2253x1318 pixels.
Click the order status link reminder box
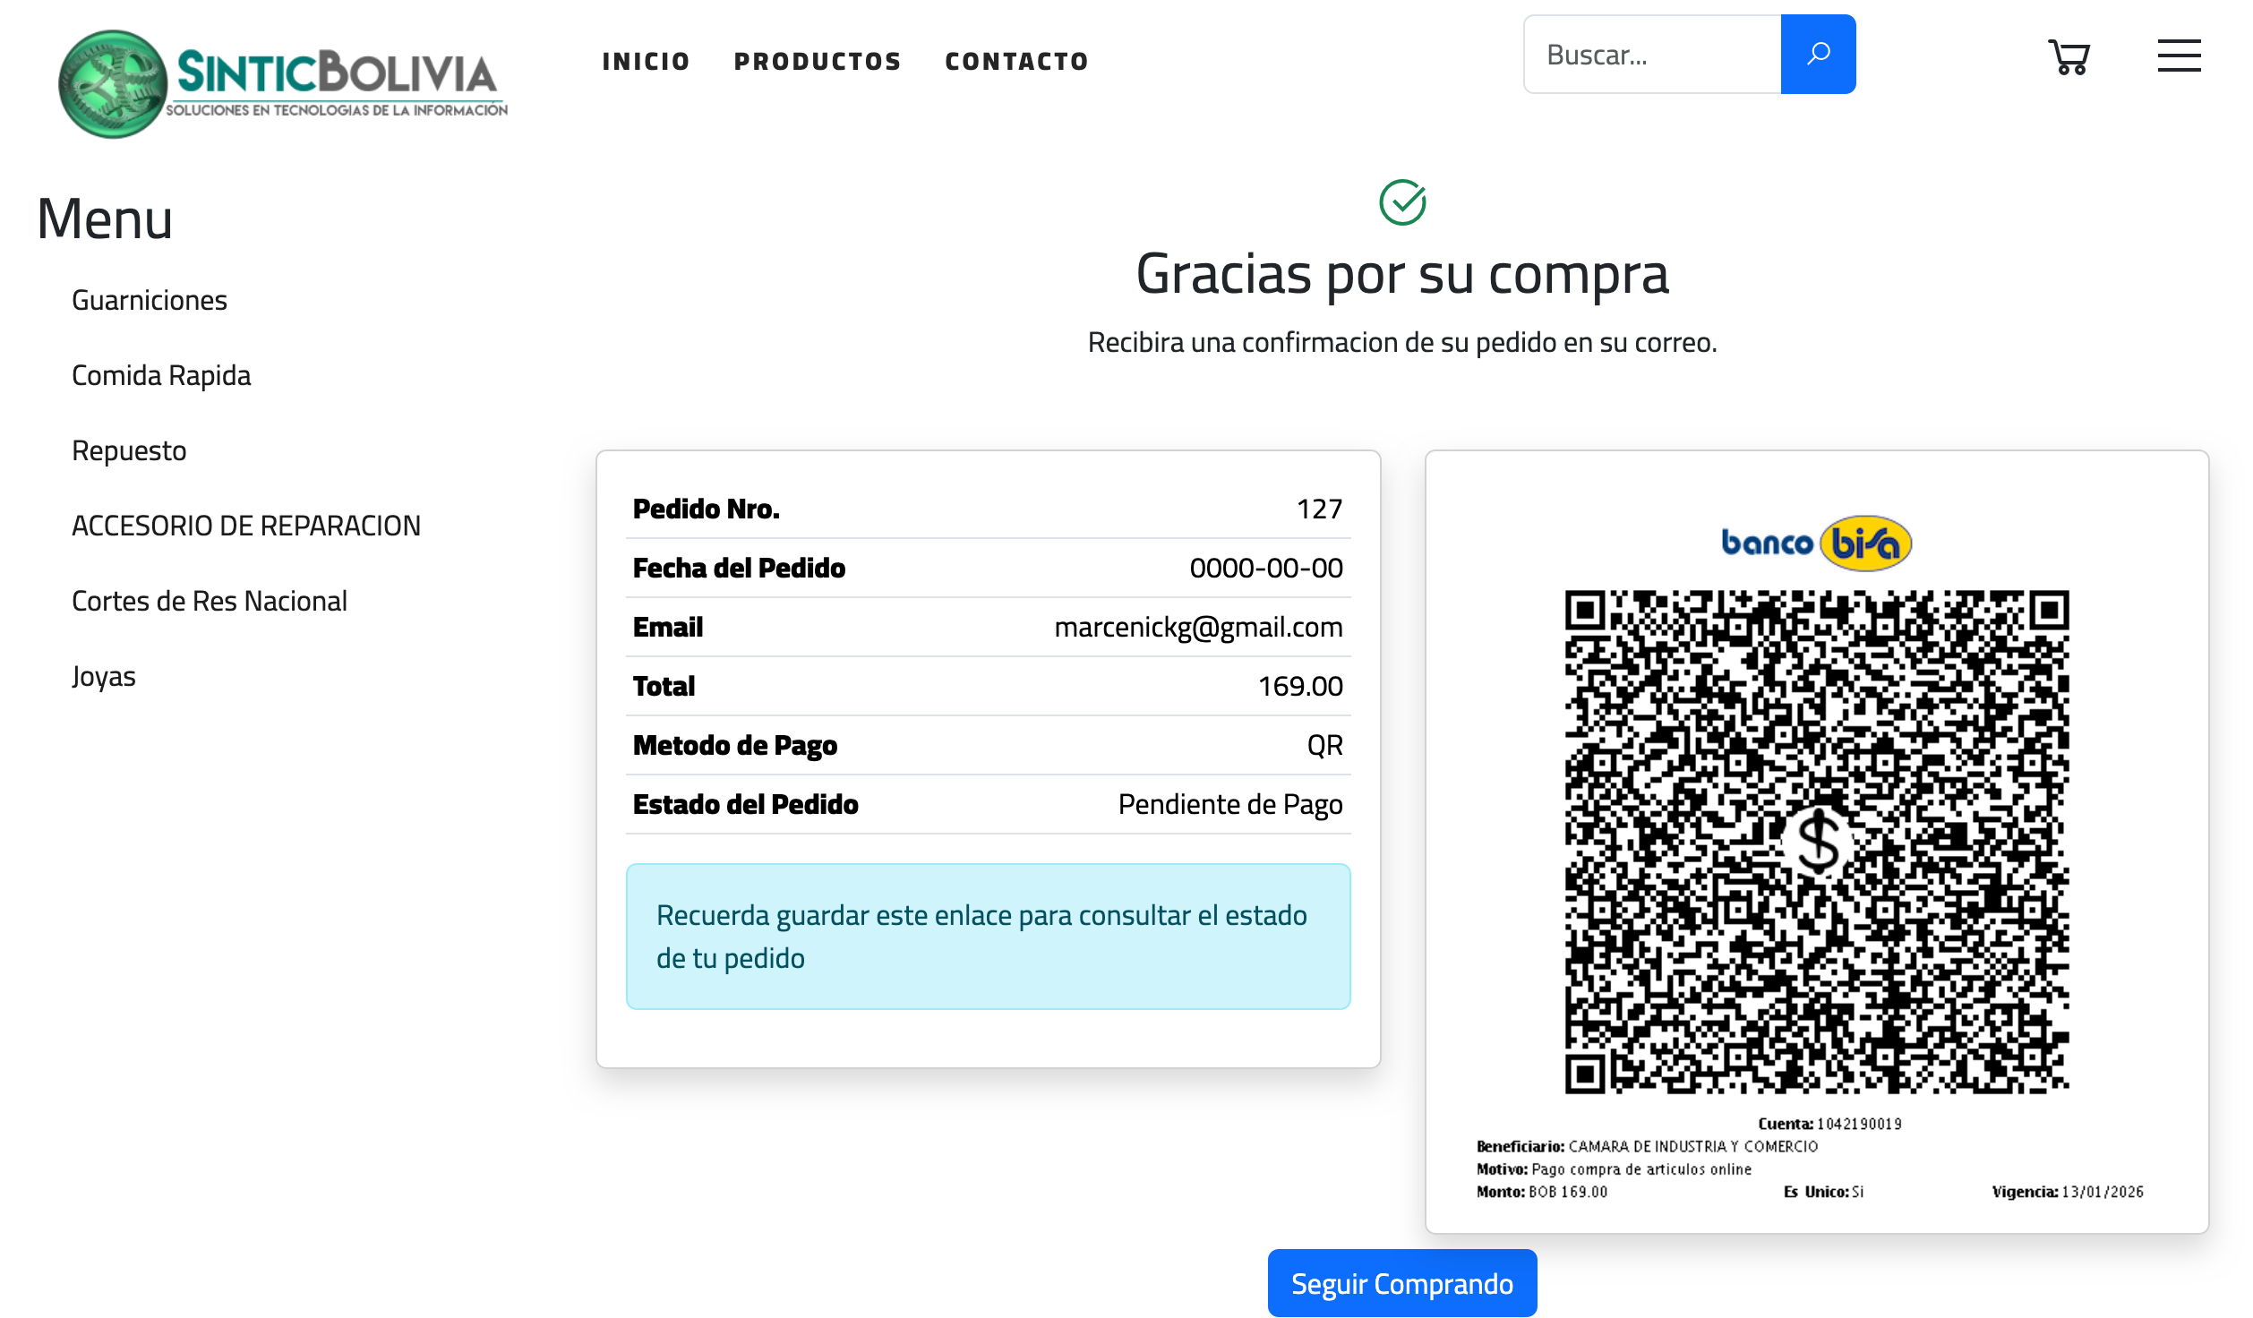(x=988, y=937)
